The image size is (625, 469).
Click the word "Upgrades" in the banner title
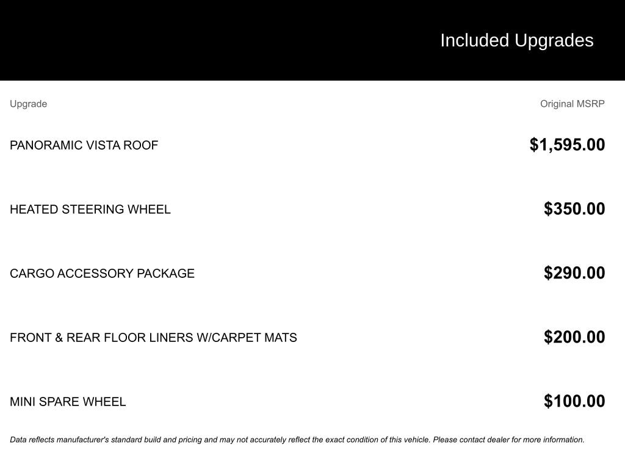click(554, 40)
